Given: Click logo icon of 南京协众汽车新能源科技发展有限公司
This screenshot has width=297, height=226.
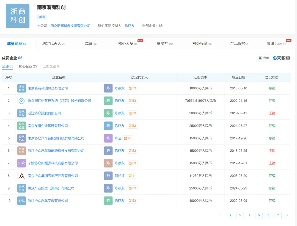Looking at the screenshot, I should pos(22,138).
